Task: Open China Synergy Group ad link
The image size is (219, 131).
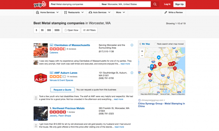Action: tap(161, 105)
